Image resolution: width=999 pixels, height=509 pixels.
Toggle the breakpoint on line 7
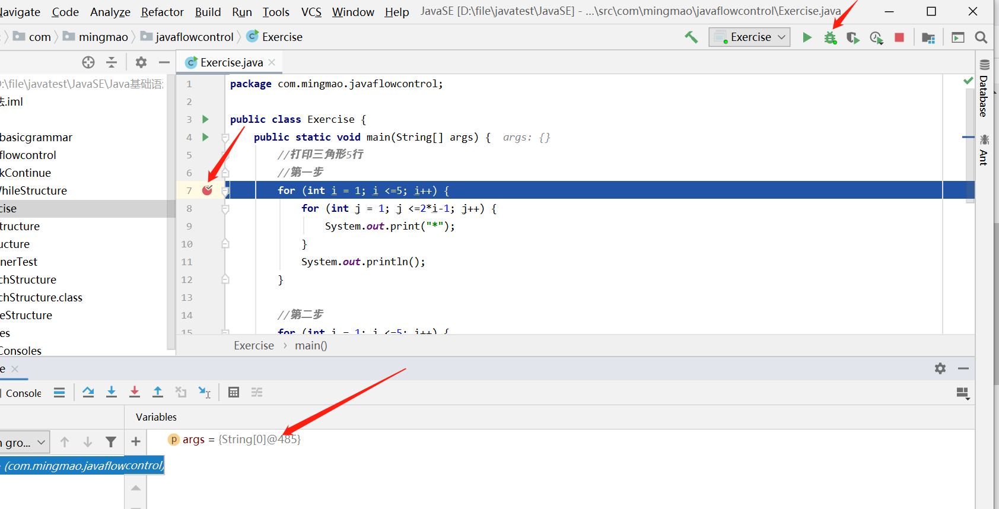pyautogui.click(x=207, y=190)
